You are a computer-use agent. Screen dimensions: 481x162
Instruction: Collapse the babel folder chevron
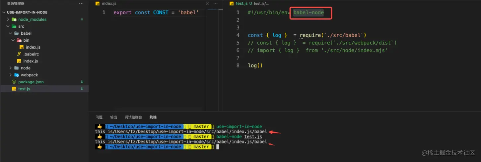[11, 33]
